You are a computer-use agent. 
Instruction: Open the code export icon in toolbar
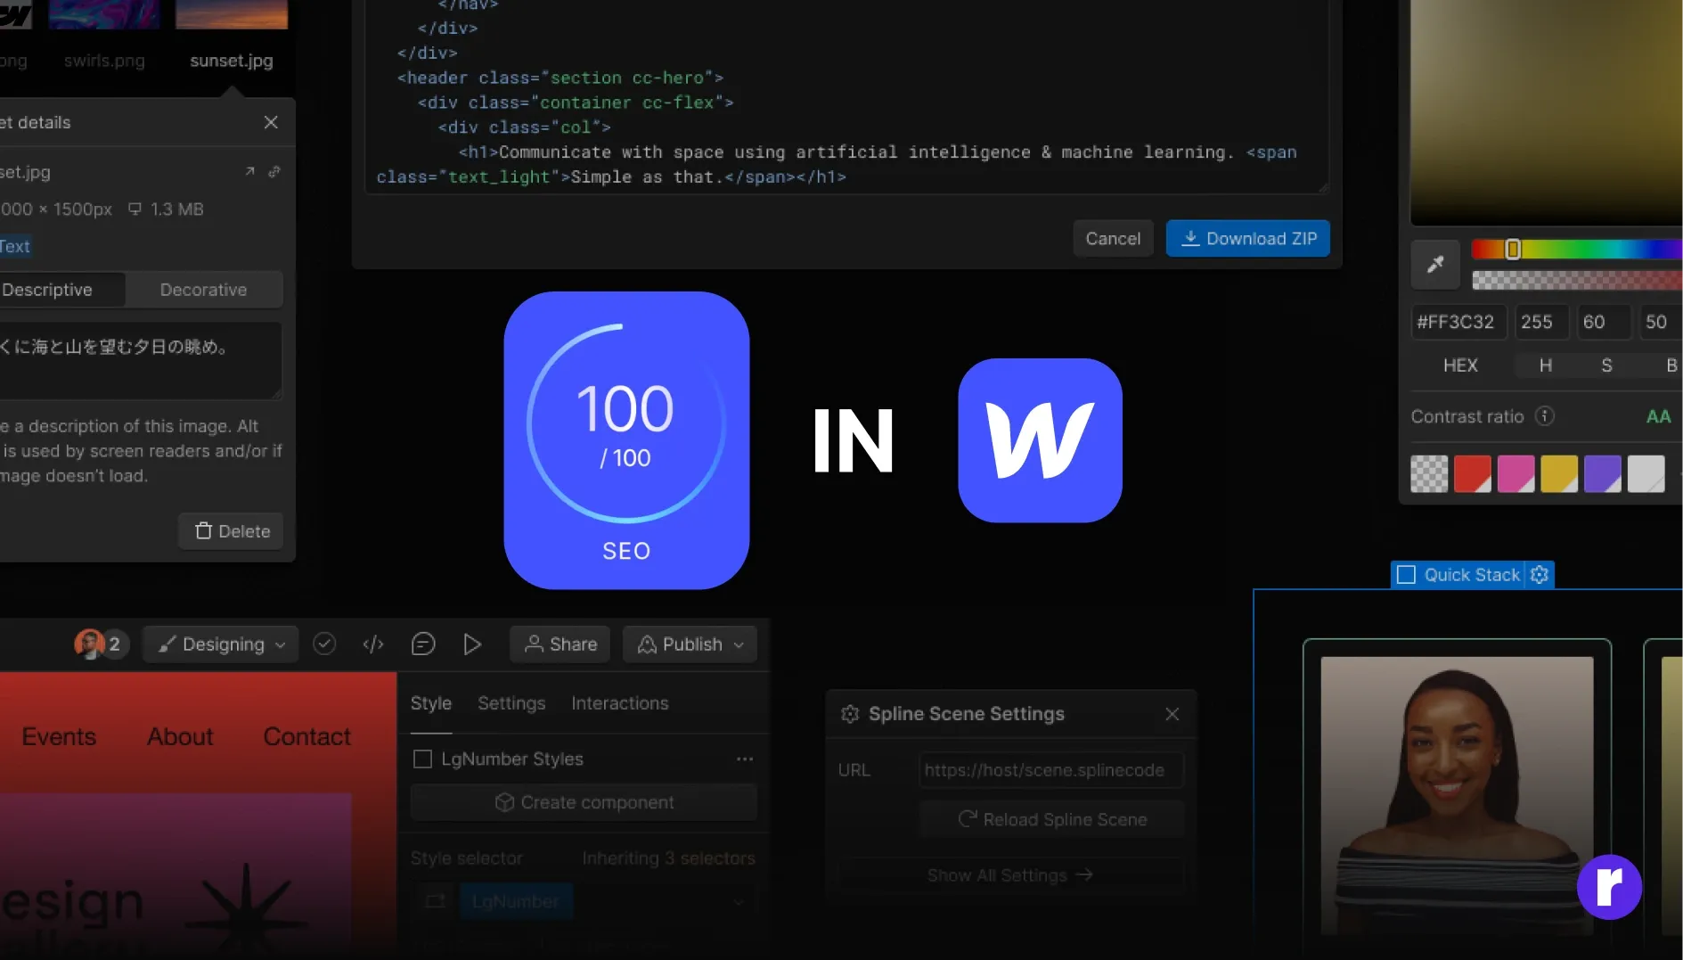pos(373,644)
